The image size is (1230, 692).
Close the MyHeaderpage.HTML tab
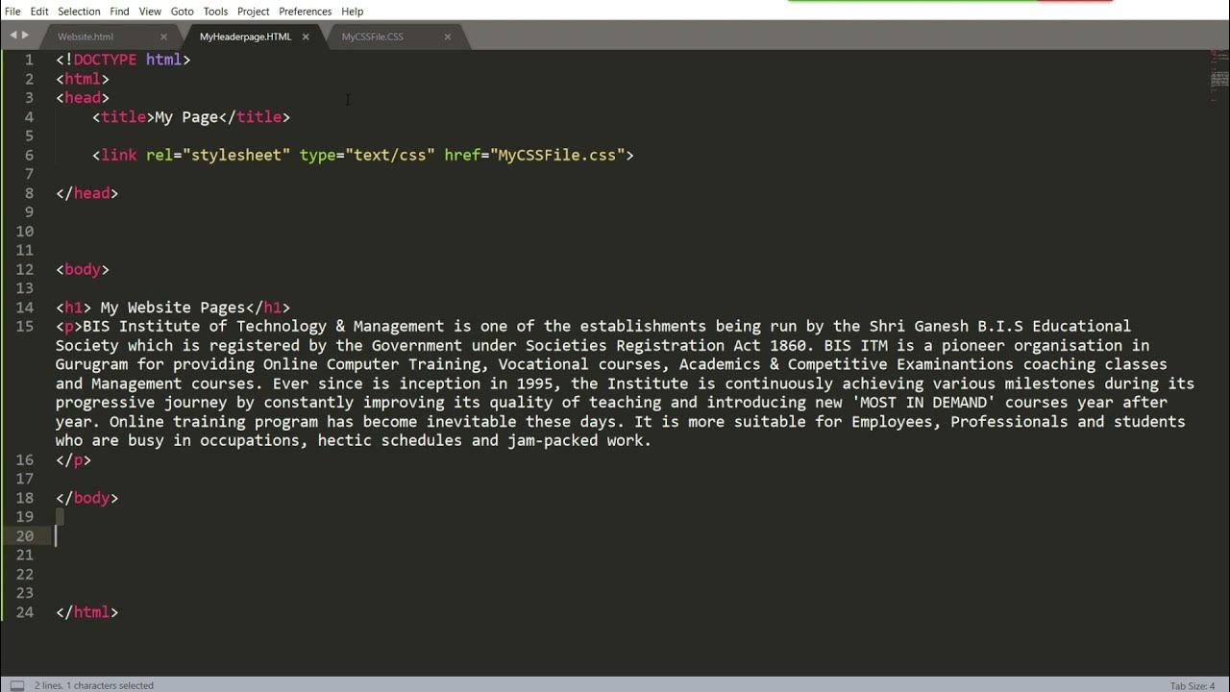click(x=306, y=37)
